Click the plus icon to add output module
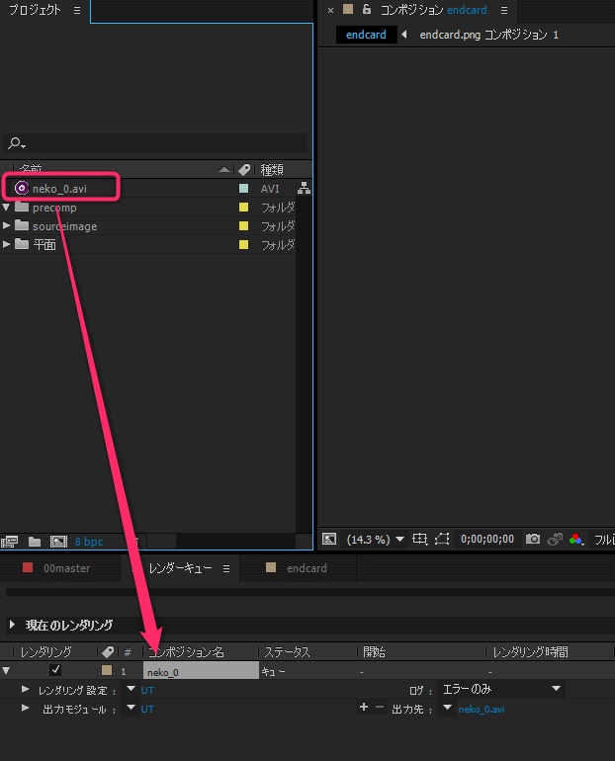Screen dimensions: 615x761 364,707
